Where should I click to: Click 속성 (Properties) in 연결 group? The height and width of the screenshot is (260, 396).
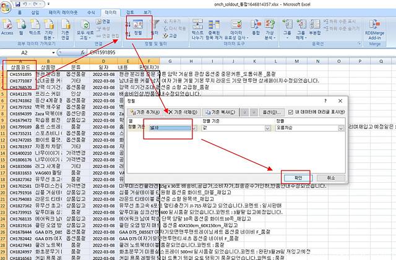pyautogui.click(x=103, y=28)
